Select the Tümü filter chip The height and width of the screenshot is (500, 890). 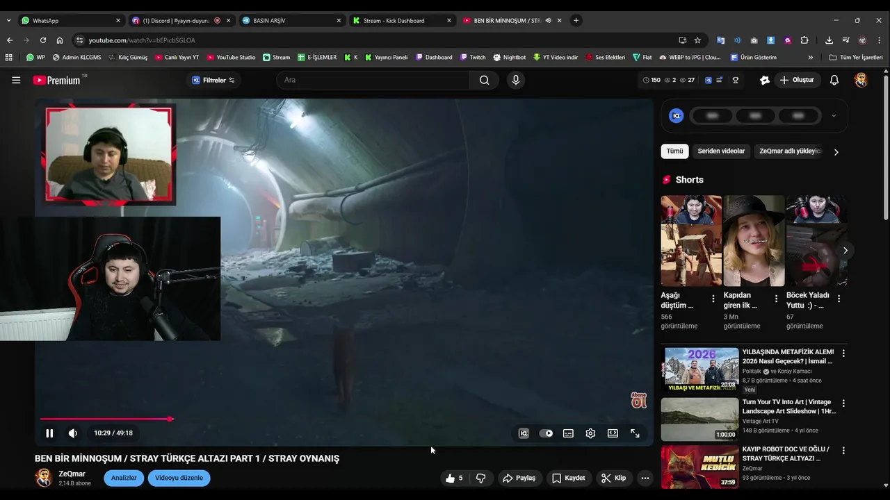674,151
